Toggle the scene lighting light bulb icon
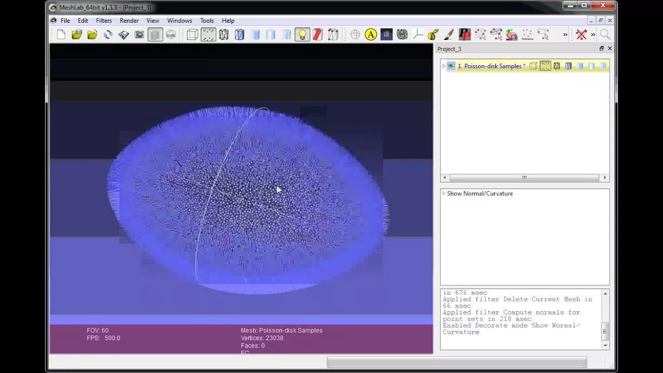The height and width of the screenshot is (373, 663). click(x=302, y=34)
